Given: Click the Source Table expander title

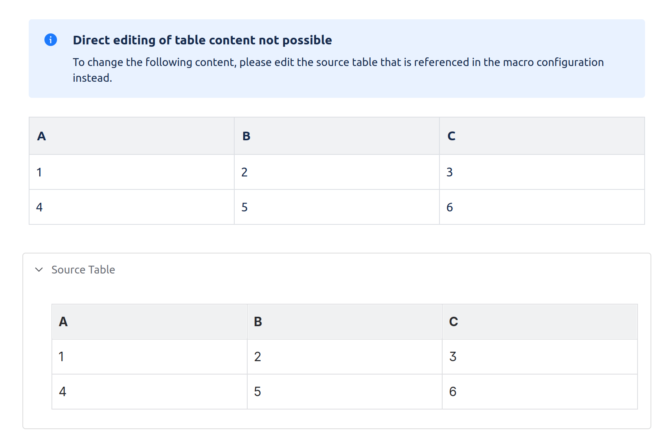Looking at the screenshot, I should click(83, 270).
